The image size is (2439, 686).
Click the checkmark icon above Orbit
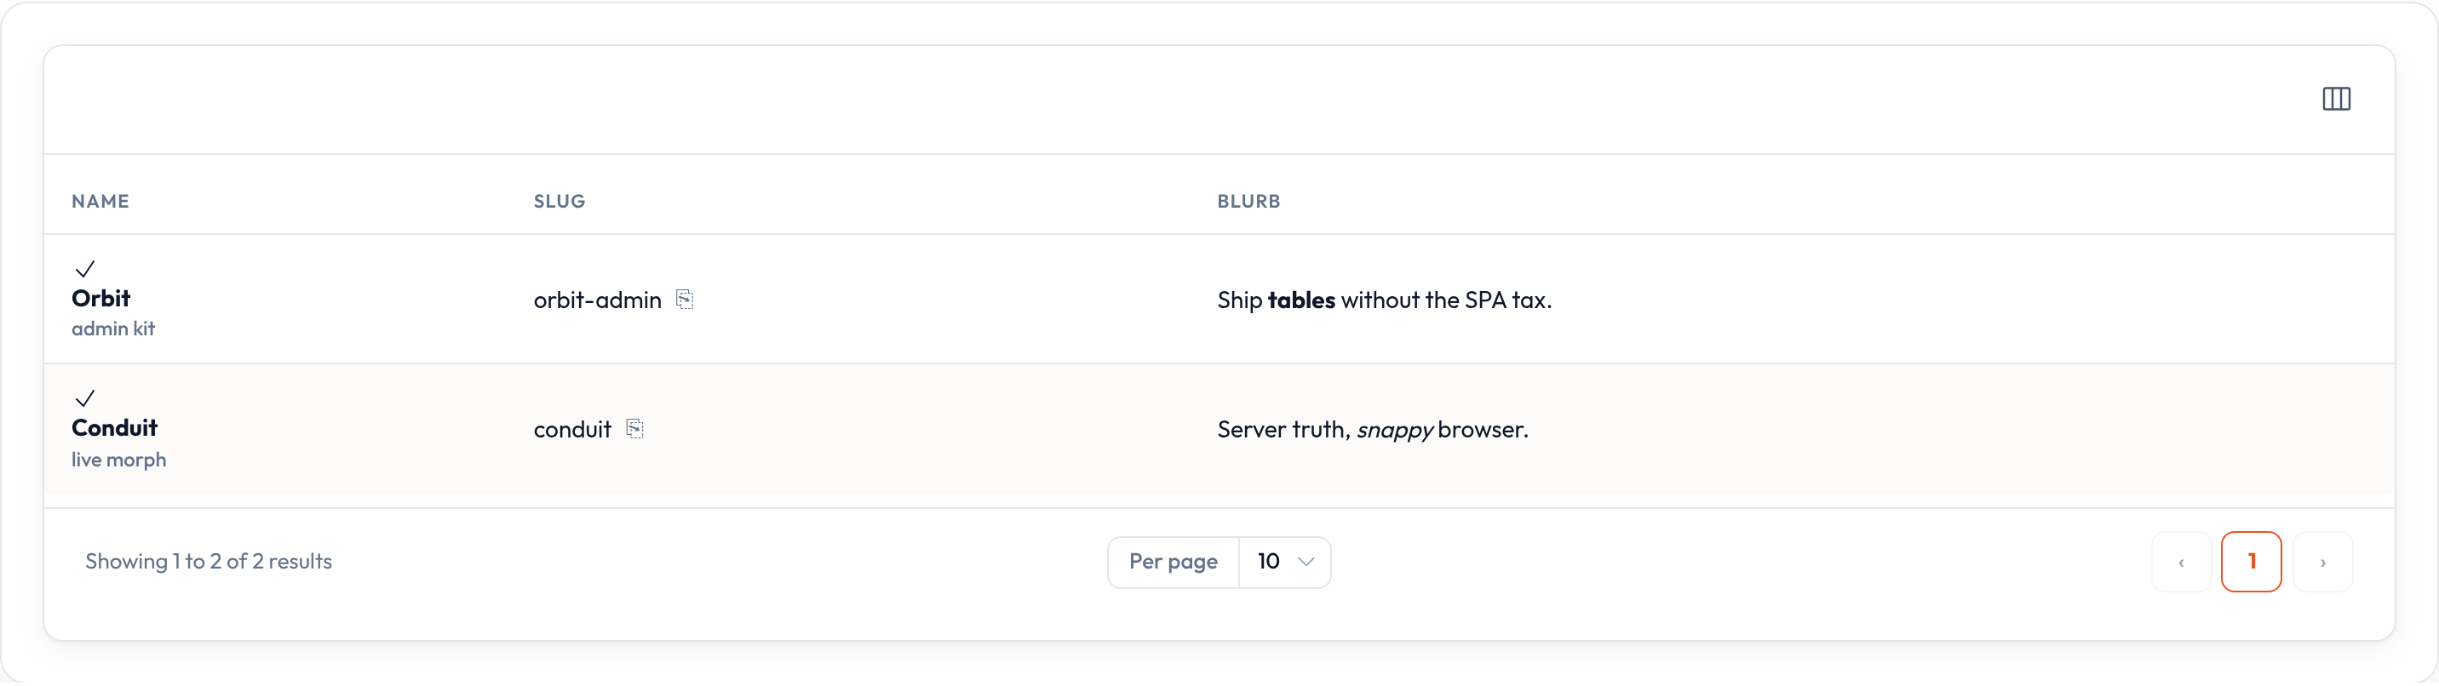coord(85,270)
